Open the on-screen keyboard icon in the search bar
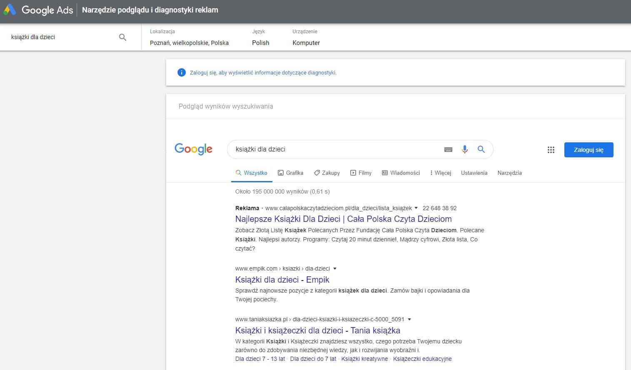 (x=448, y=149)
